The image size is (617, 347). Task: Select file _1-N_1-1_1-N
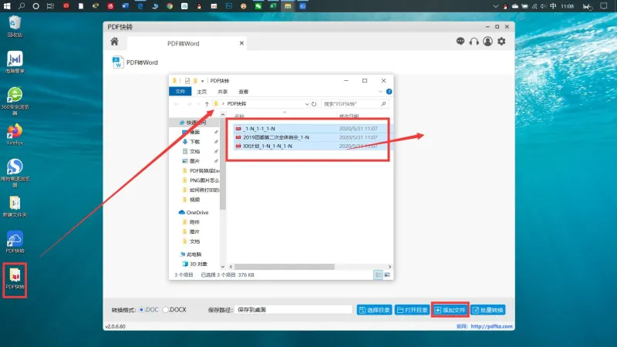pos(259,129)
